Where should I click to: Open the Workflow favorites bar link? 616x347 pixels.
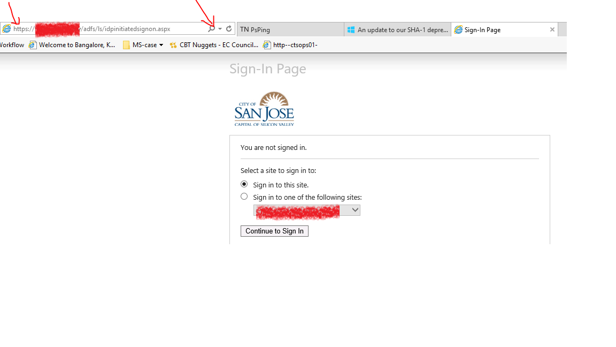pyautogui.click(x=12, y=45)
